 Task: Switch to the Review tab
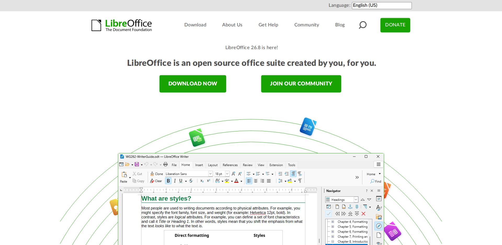(248, 165)
